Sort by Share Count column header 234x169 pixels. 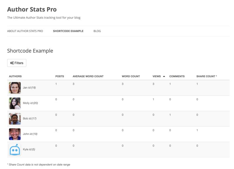[x=207, y=76]
